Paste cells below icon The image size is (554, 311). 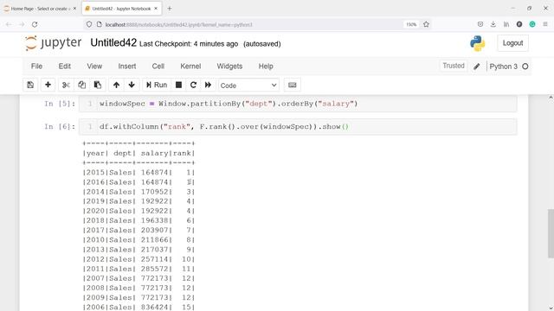[x=98, y=85]
